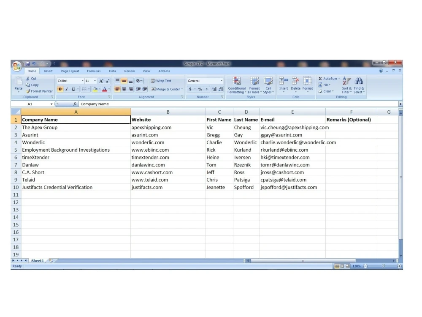Open Sort & Filter options
422x317 pixels.
coord(346,85)
